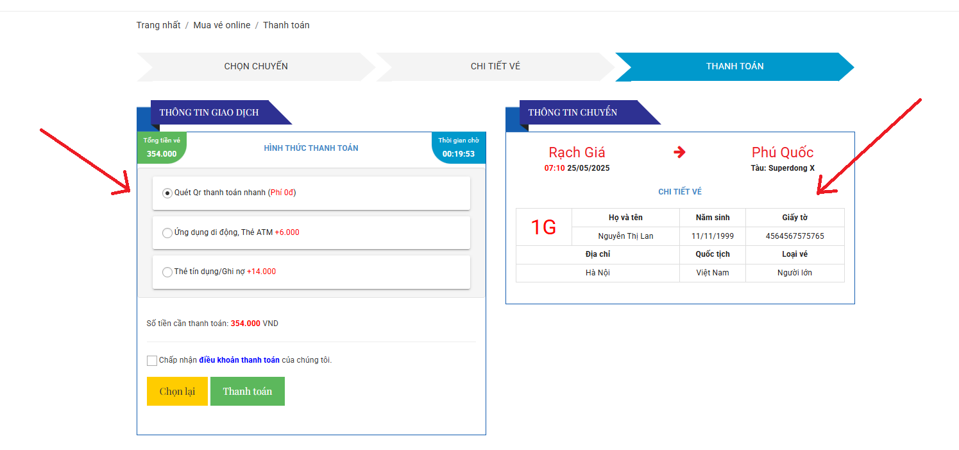Click Quốc tịch column header
The image size is (959, 450).
pyautogui.click(x=713, y=254)
